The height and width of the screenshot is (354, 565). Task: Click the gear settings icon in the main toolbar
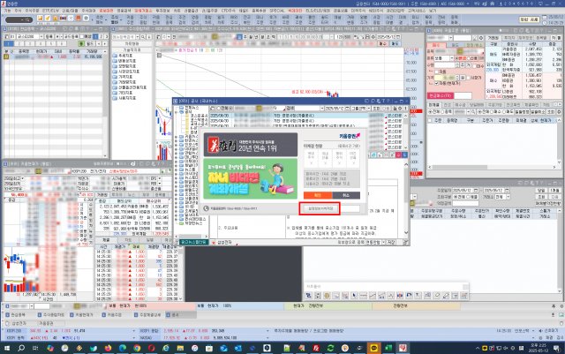(x=87, y=18)
